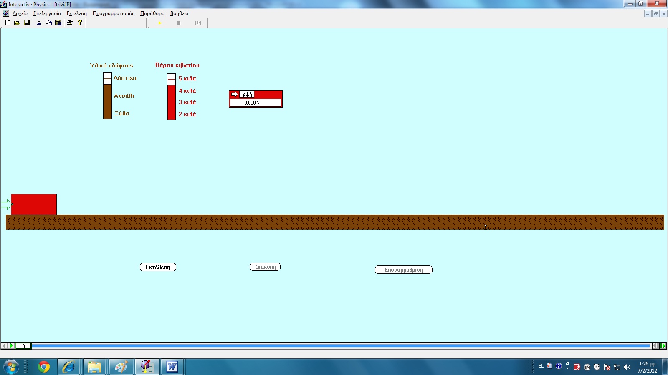This screenshot has width=668, height=375.
Task: Open the Προγραμματισμός menu
Action: 113,13
